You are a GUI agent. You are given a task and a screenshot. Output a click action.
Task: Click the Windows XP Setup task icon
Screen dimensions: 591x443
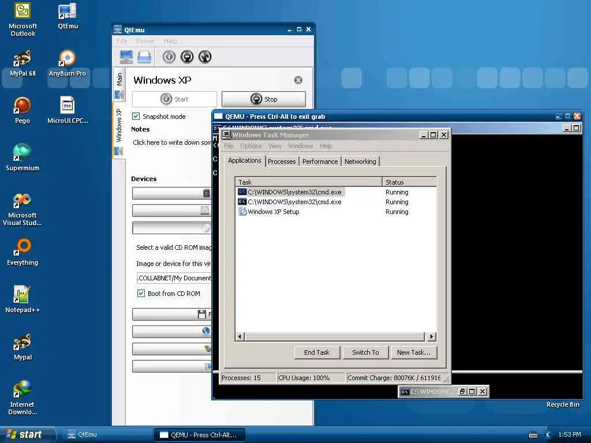(242, 212)
